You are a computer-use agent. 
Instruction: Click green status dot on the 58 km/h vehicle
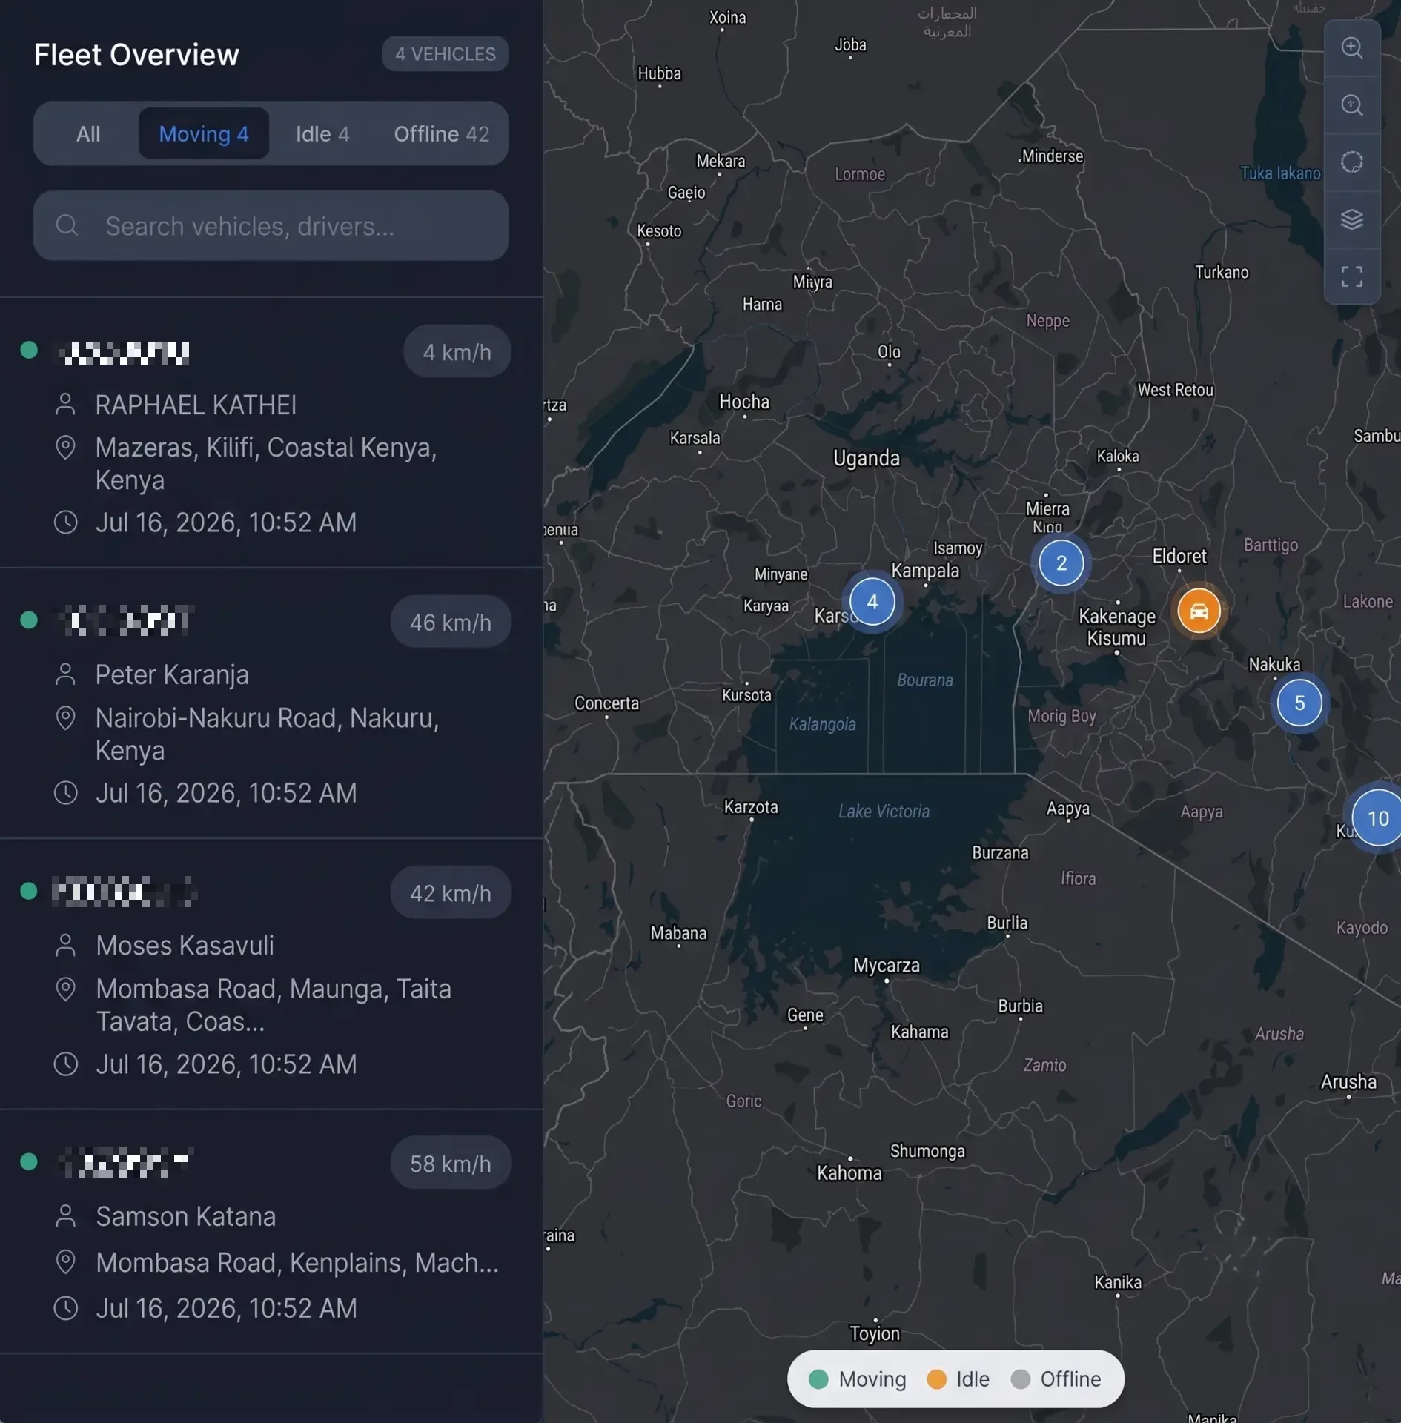coord(29,1161)
